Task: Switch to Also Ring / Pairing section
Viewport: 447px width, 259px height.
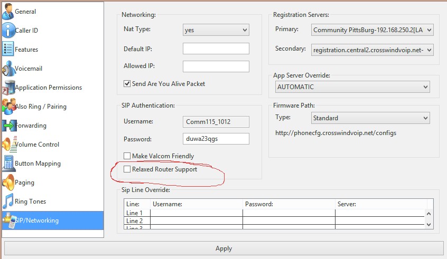Action: 40,107
